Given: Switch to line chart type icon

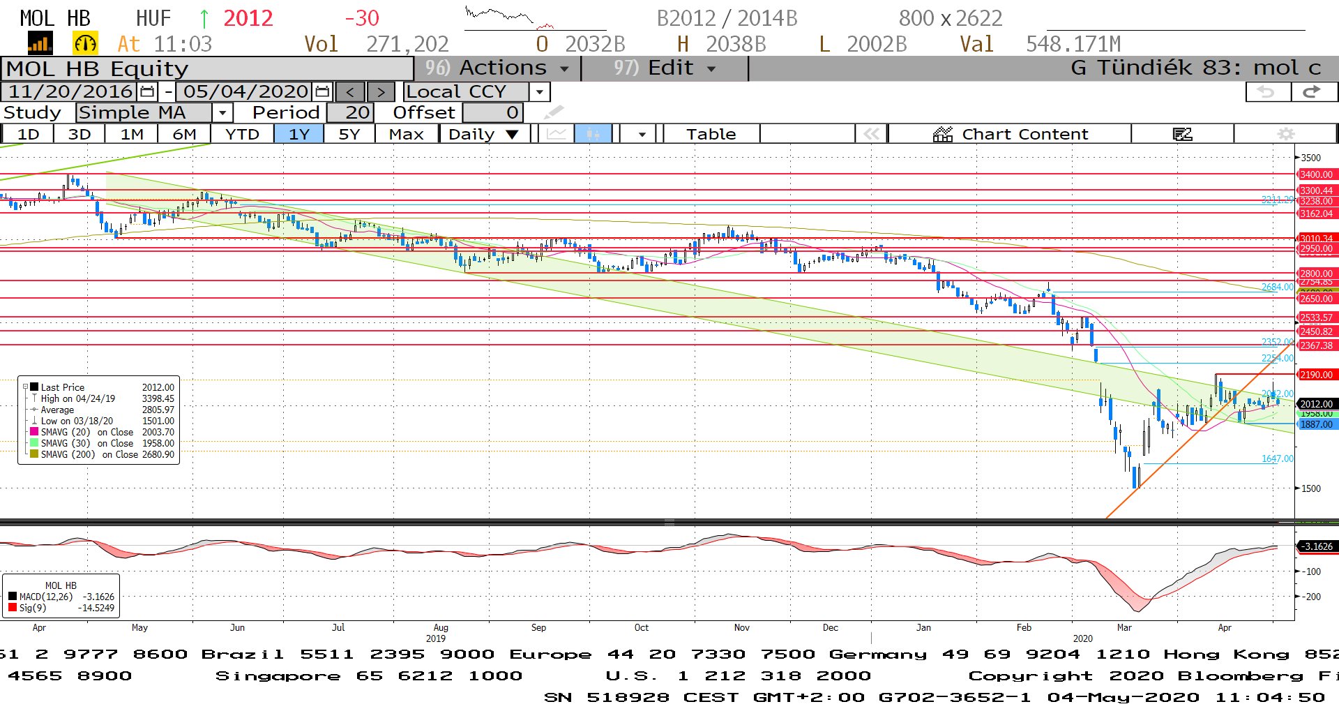Looking at the screenshot, I should [x=556, y=133].
